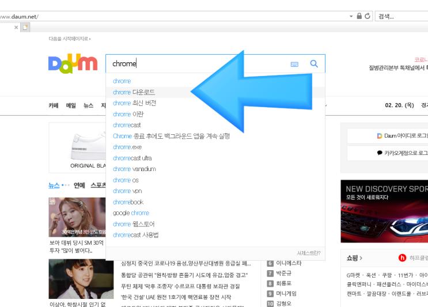Select the 'chromebook' suggestion
Screen dimensions: 428x307
(x=215, y=202)
